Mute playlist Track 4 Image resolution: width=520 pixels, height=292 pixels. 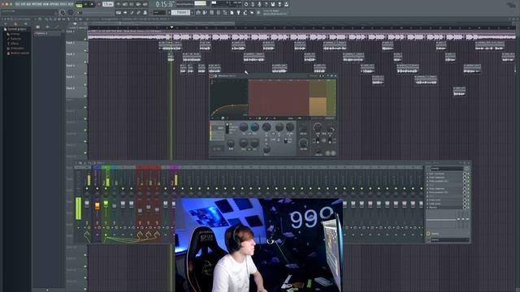pos(85,73)
